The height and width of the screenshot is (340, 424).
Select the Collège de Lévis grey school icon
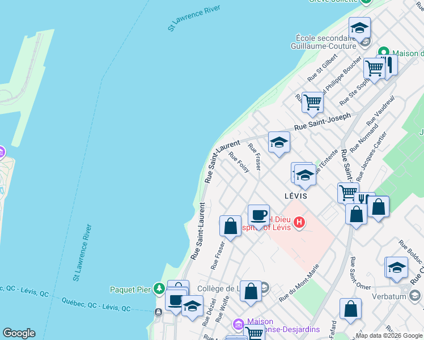coord(265,288)
